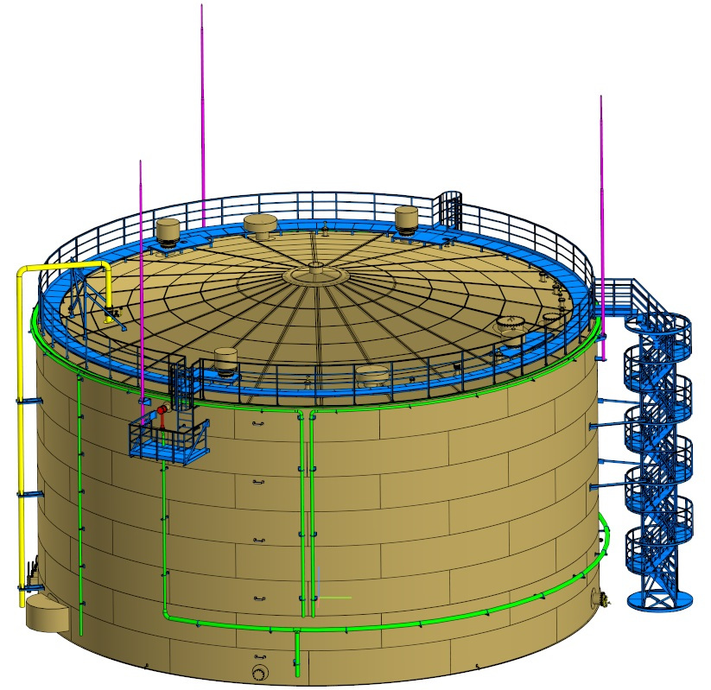Image resolution: width=711 pixels, height=690 pixels.
Task: Click the caged gate on rear roof railing
Action: 449,206
